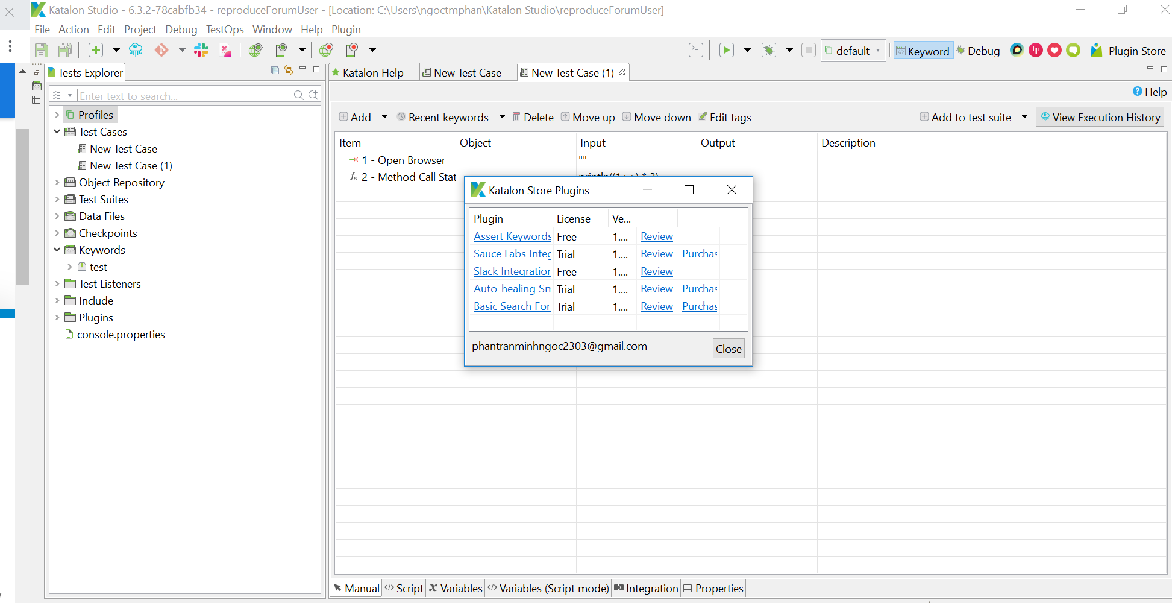This screenshot has height=603, width=1172.
Task: Switch to the Variables (Script mode) tab
Action: [548, 588]
